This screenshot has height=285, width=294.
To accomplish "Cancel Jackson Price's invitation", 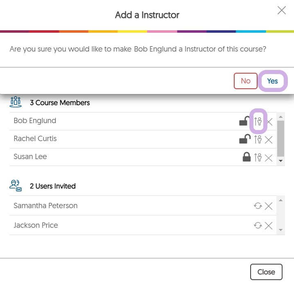I will pyautogui.click(x=269, y=225).
